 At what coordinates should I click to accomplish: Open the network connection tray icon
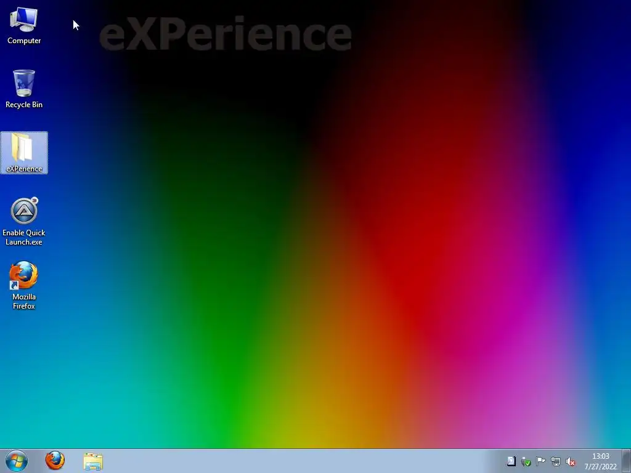(555, 461)
